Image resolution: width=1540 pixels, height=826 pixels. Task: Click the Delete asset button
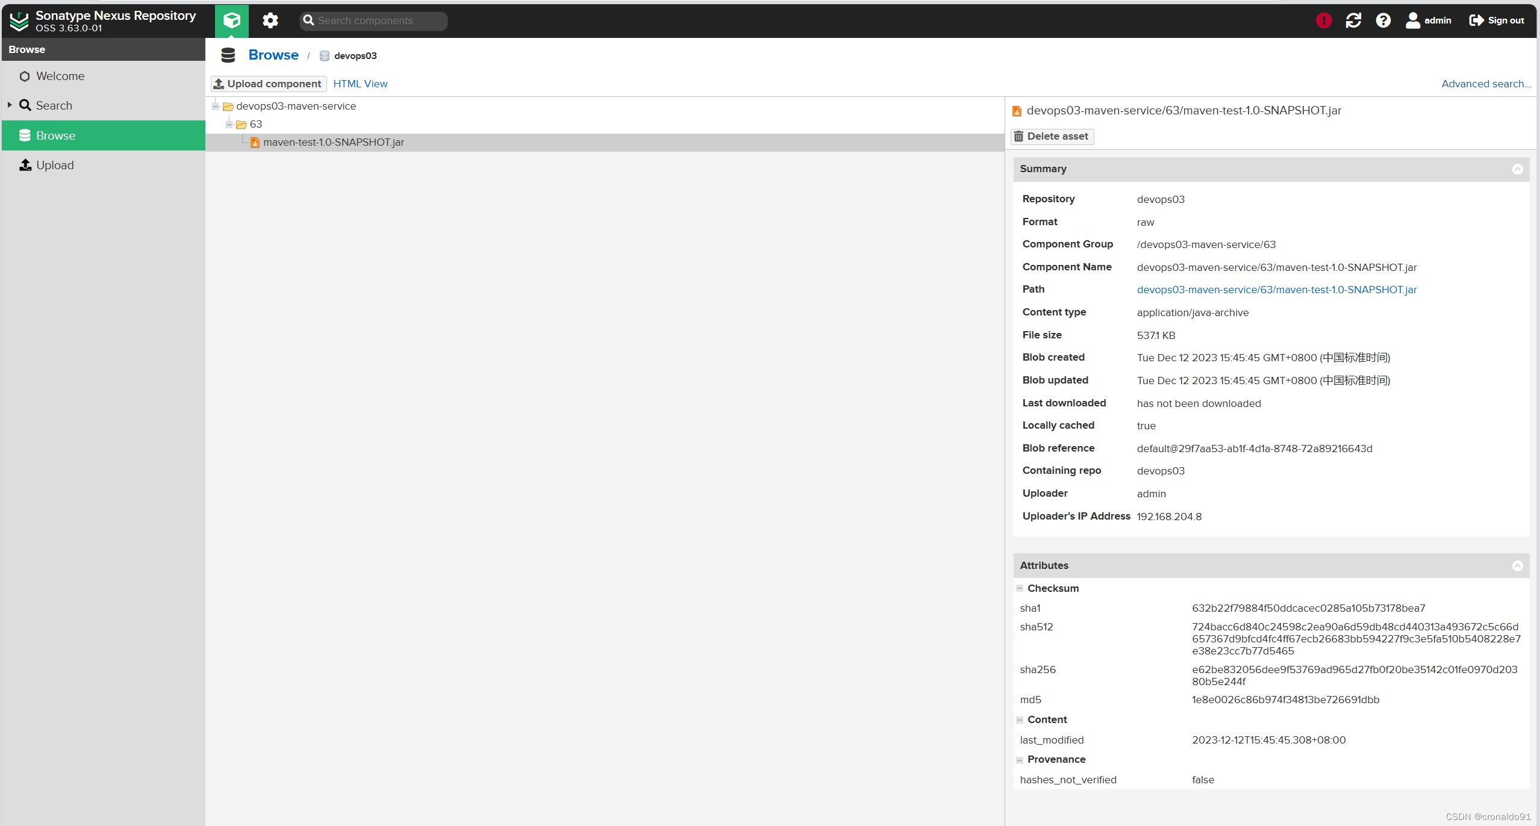[1052, 137]
